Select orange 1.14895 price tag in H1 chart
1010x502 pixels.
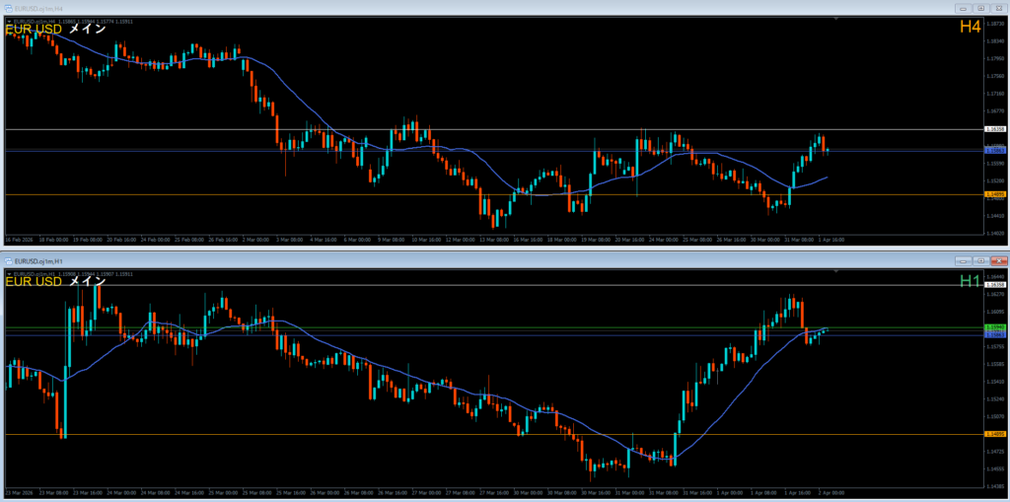pos(995,434)
